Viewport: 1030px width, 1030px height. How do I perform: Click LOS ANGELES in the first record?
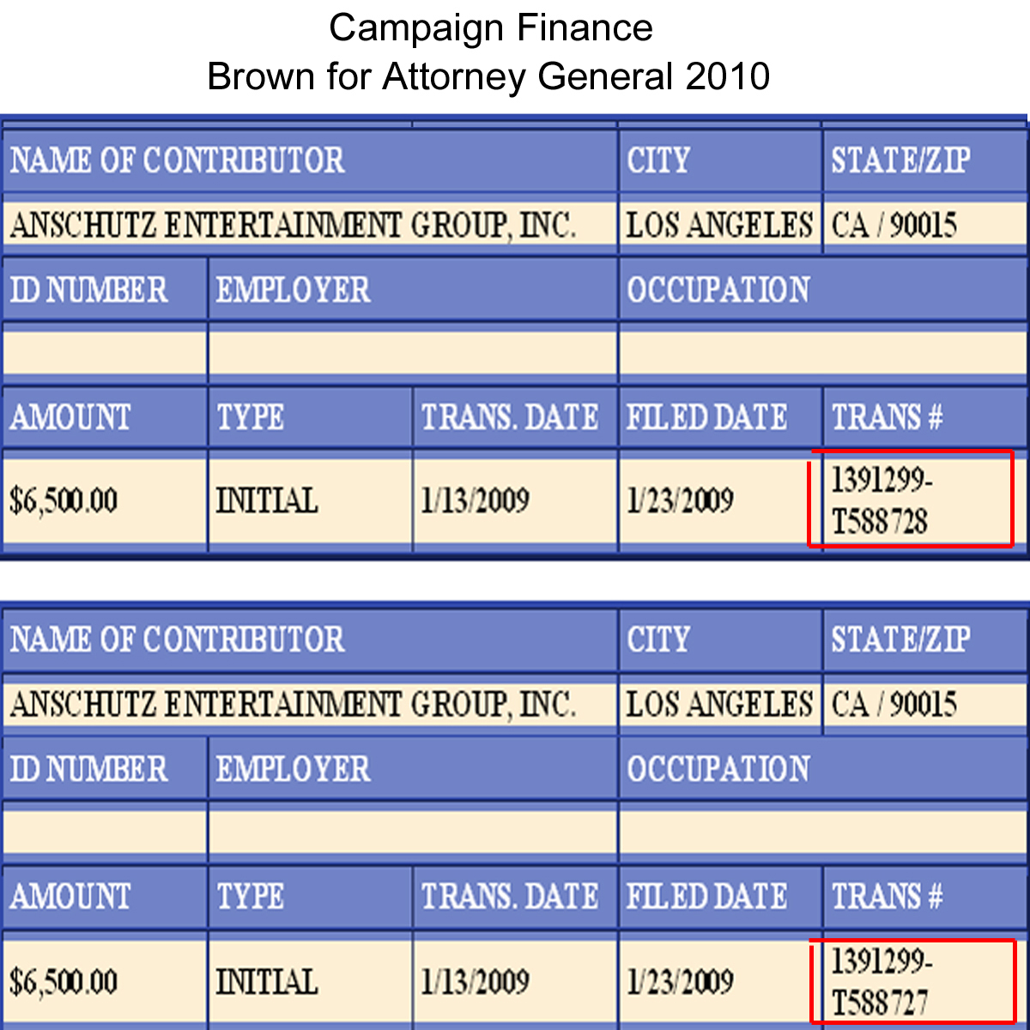click(719, 225)
